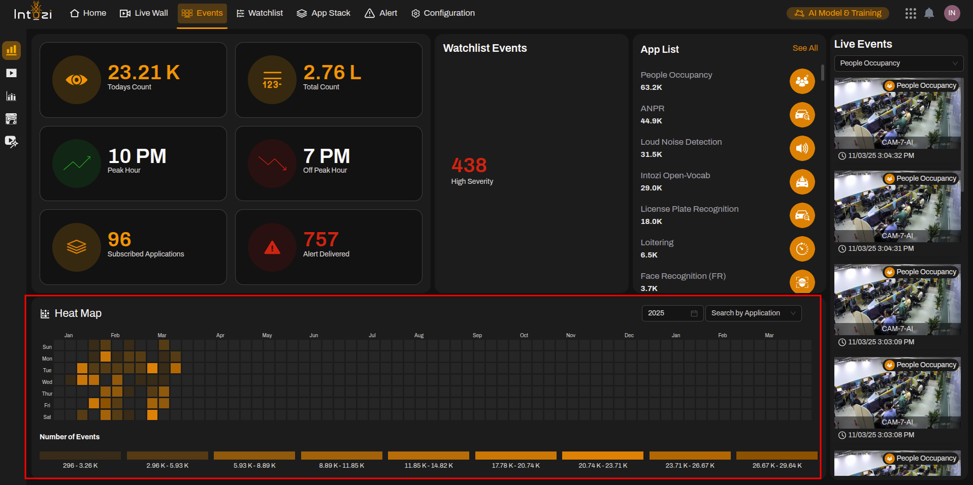Open the video playback panel from the sidebar
This screenshot has width=973, height=485.
[x=11, y=73]
